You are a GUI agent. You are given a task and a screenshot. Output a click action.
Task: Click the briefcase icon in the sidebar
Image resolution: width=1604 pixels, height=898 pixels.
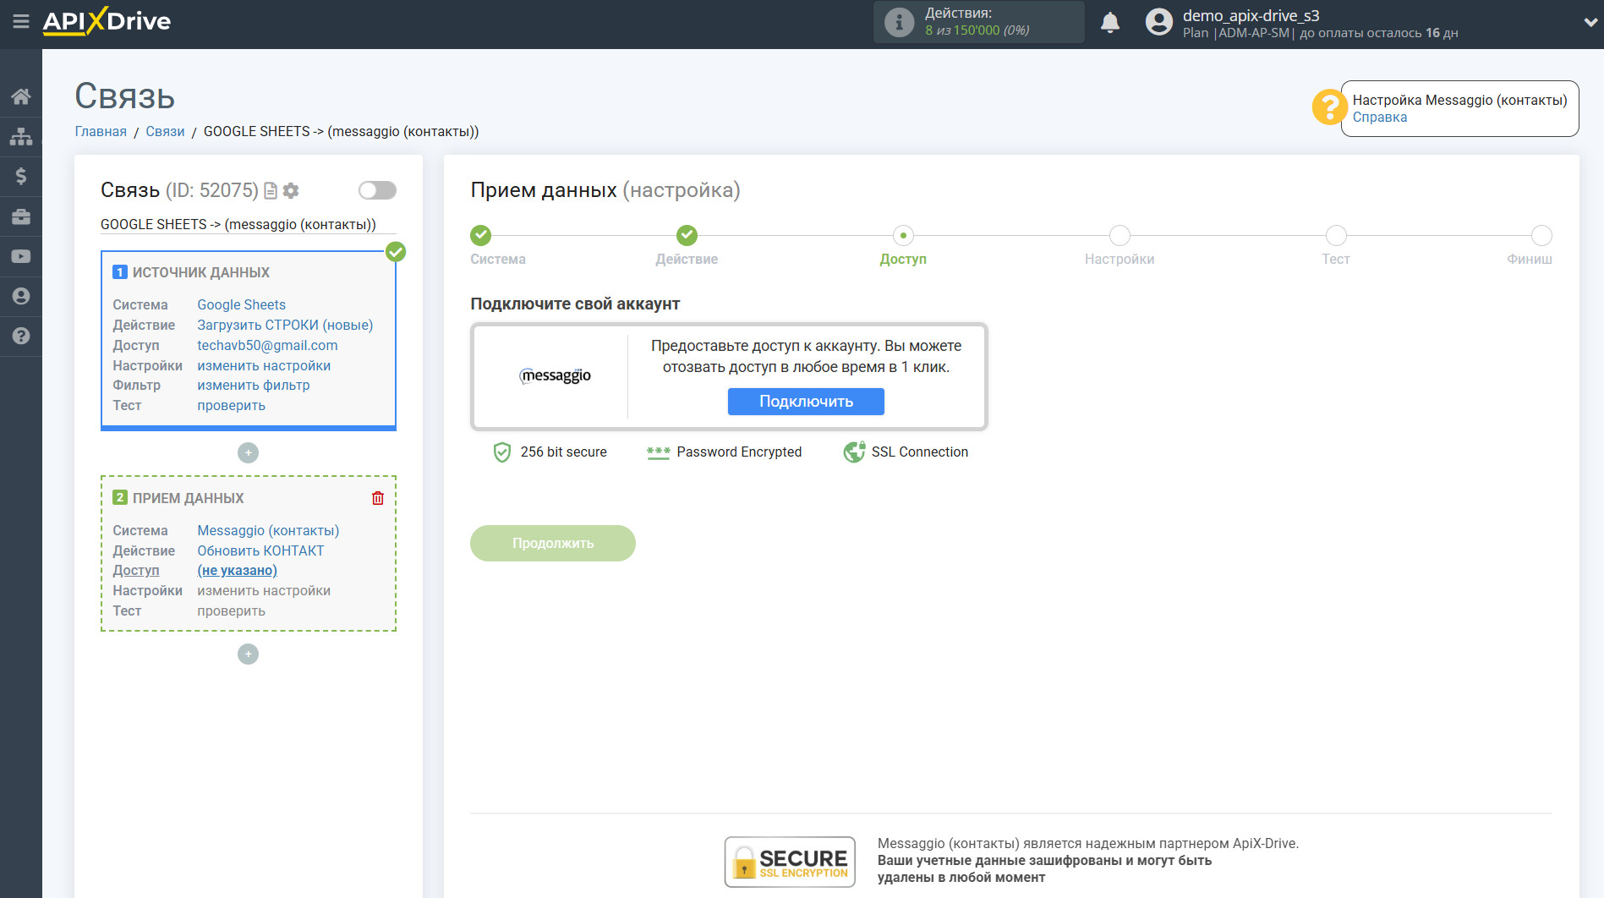click(20, 216)
